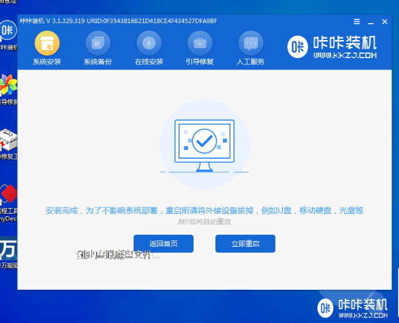399x323 pixels.
Task: Click the 安装完成 instruction message
Action: [x=204, y=211]
